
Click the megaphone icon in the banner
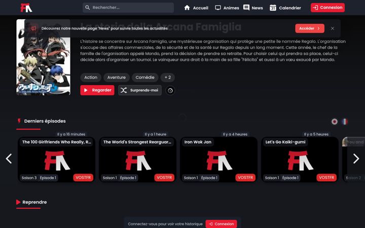pos(33,28)
